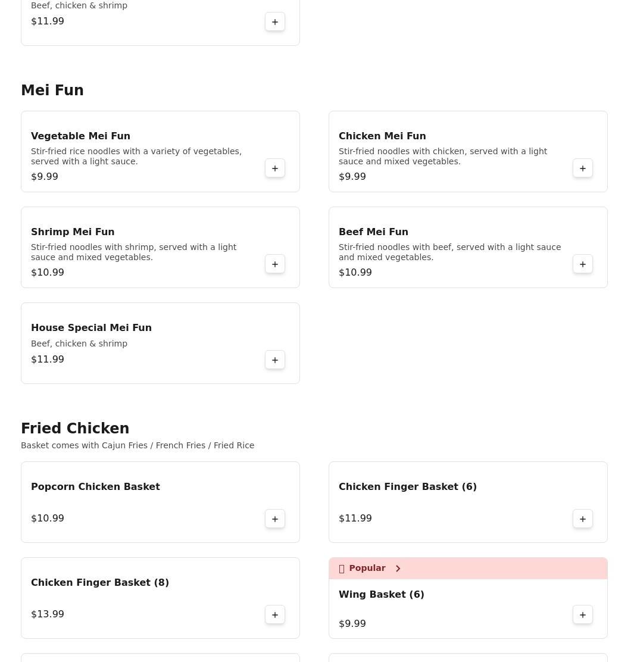
Task: Open Wing Basket (6) item title
Action: coord(381,594)
